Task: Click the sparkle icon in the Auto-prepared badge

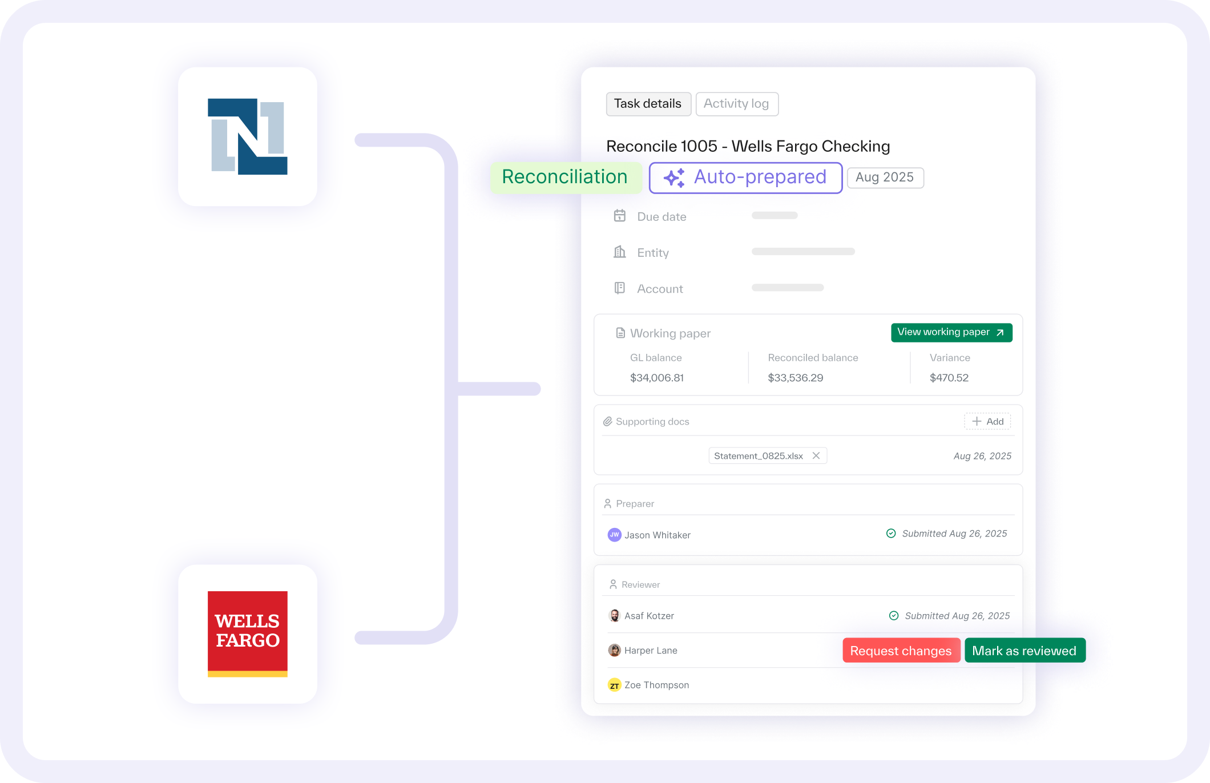Action: tap(674, 177)
